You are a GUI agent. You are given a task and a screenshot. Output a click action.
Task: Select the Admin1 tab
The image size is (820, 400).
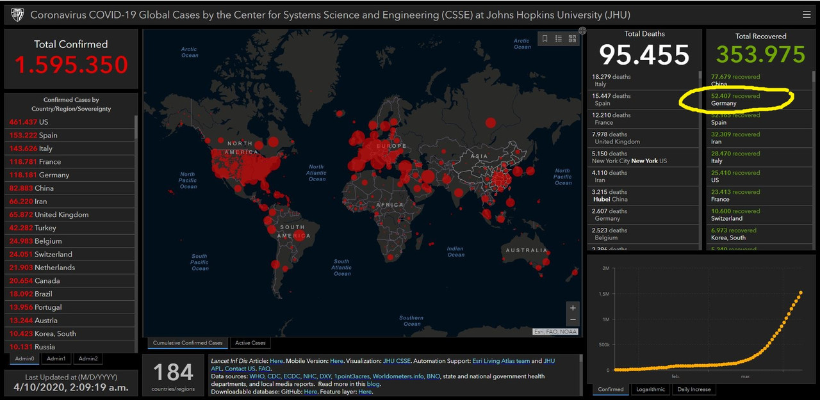56,359
